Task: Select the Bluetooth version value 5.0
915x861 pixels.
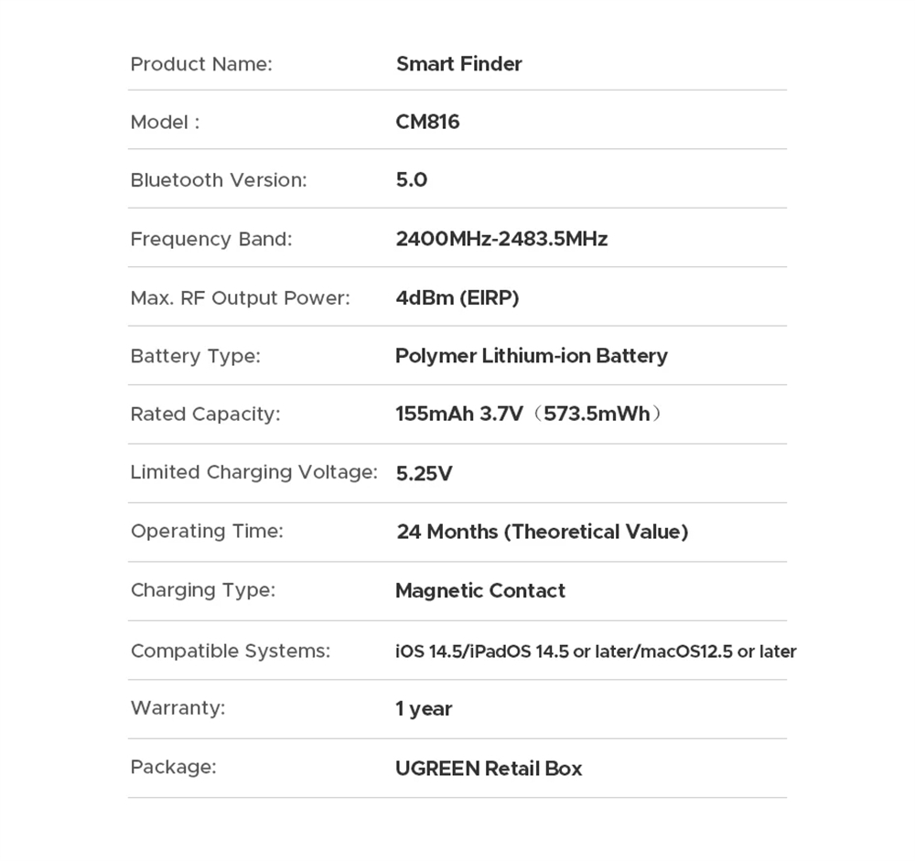Action: coord(411,180)
